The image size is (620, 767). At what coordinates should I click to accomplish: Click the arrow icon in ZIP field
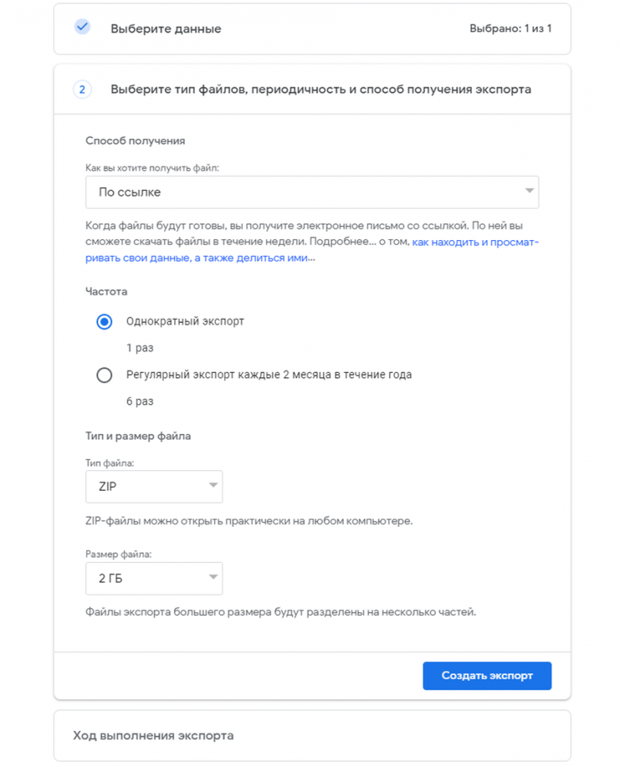coord(213,486)
